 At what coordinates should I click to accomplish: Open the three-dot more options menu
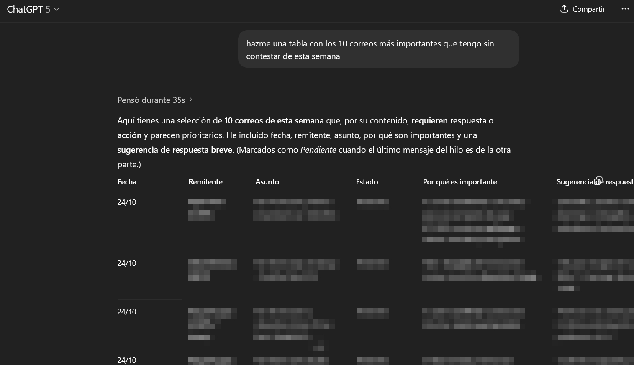(625, 9)
